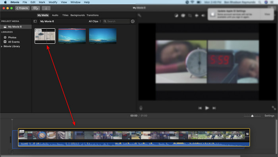Open Notification Center from menu bar

272,2
